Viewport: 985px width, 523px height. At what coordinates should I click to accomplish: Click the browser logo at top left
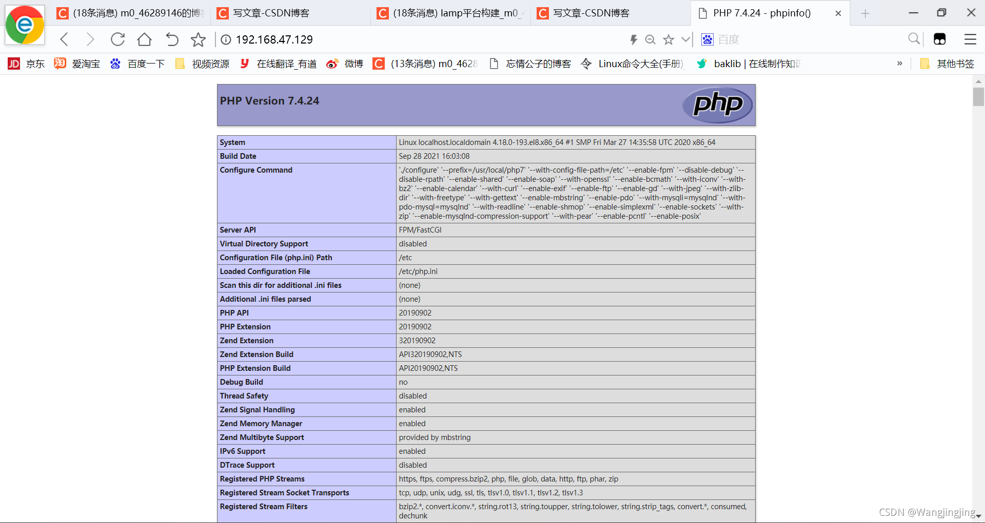tap(25, 25)
